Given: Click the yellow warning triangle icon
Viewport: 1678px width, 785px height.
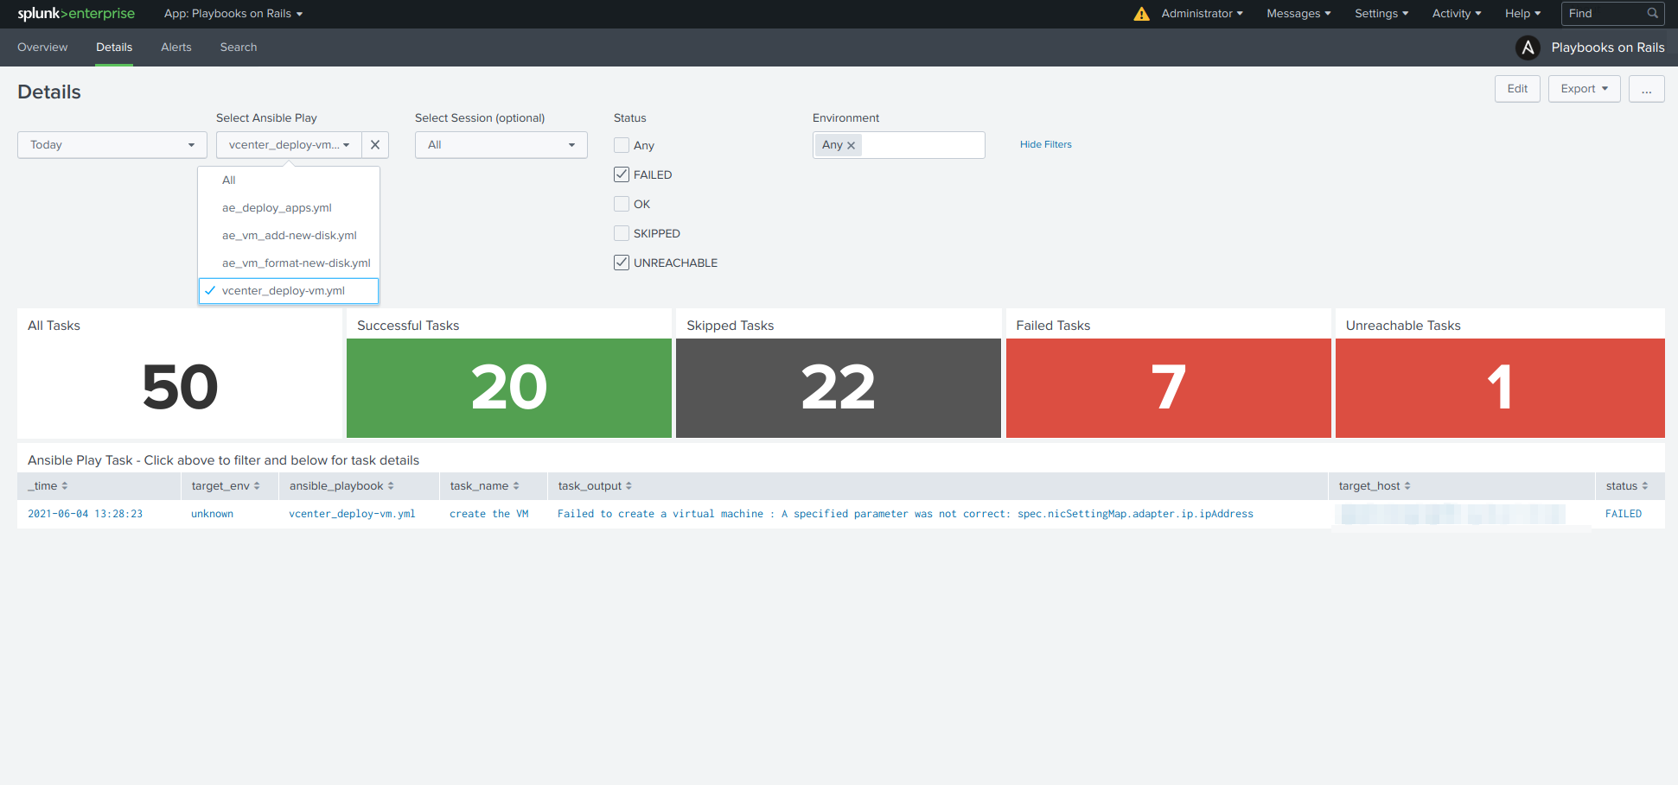Looking at the screenshot, I should pos(1141,14).
